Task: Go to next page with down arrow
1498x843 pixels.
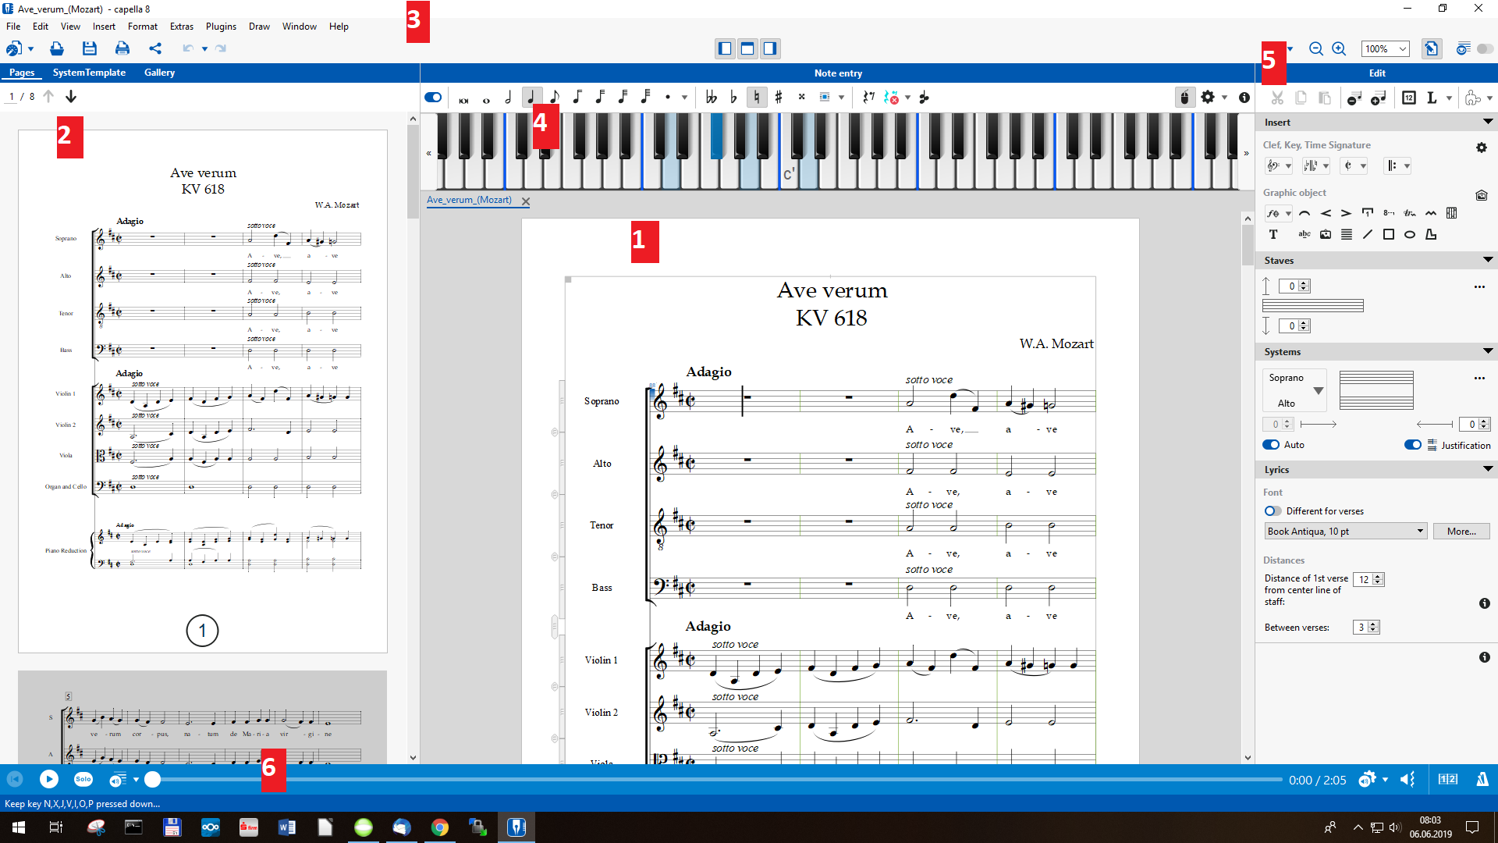Action: (71, 97)
